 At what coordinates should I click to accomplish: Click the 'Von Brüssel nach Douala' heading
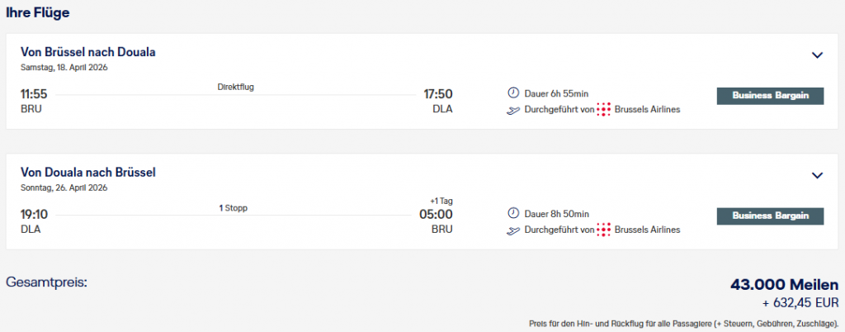[x=88, y=52]
